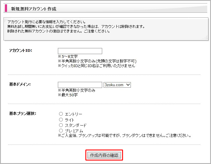Click the アカウントID text input field
211x164 pixels.
pyautogui.click(x=80, y=51)
